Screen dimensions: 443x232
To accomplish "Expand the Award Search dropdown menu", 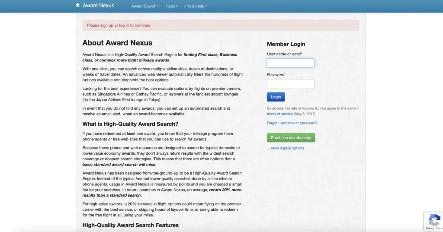I will click(145, 6).
